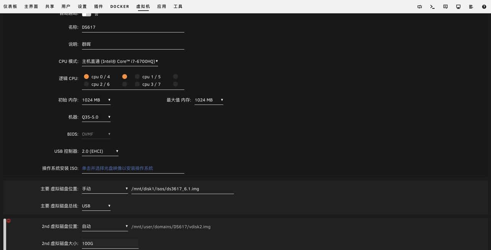Click the remote console monitor icon

pos(458,6)
